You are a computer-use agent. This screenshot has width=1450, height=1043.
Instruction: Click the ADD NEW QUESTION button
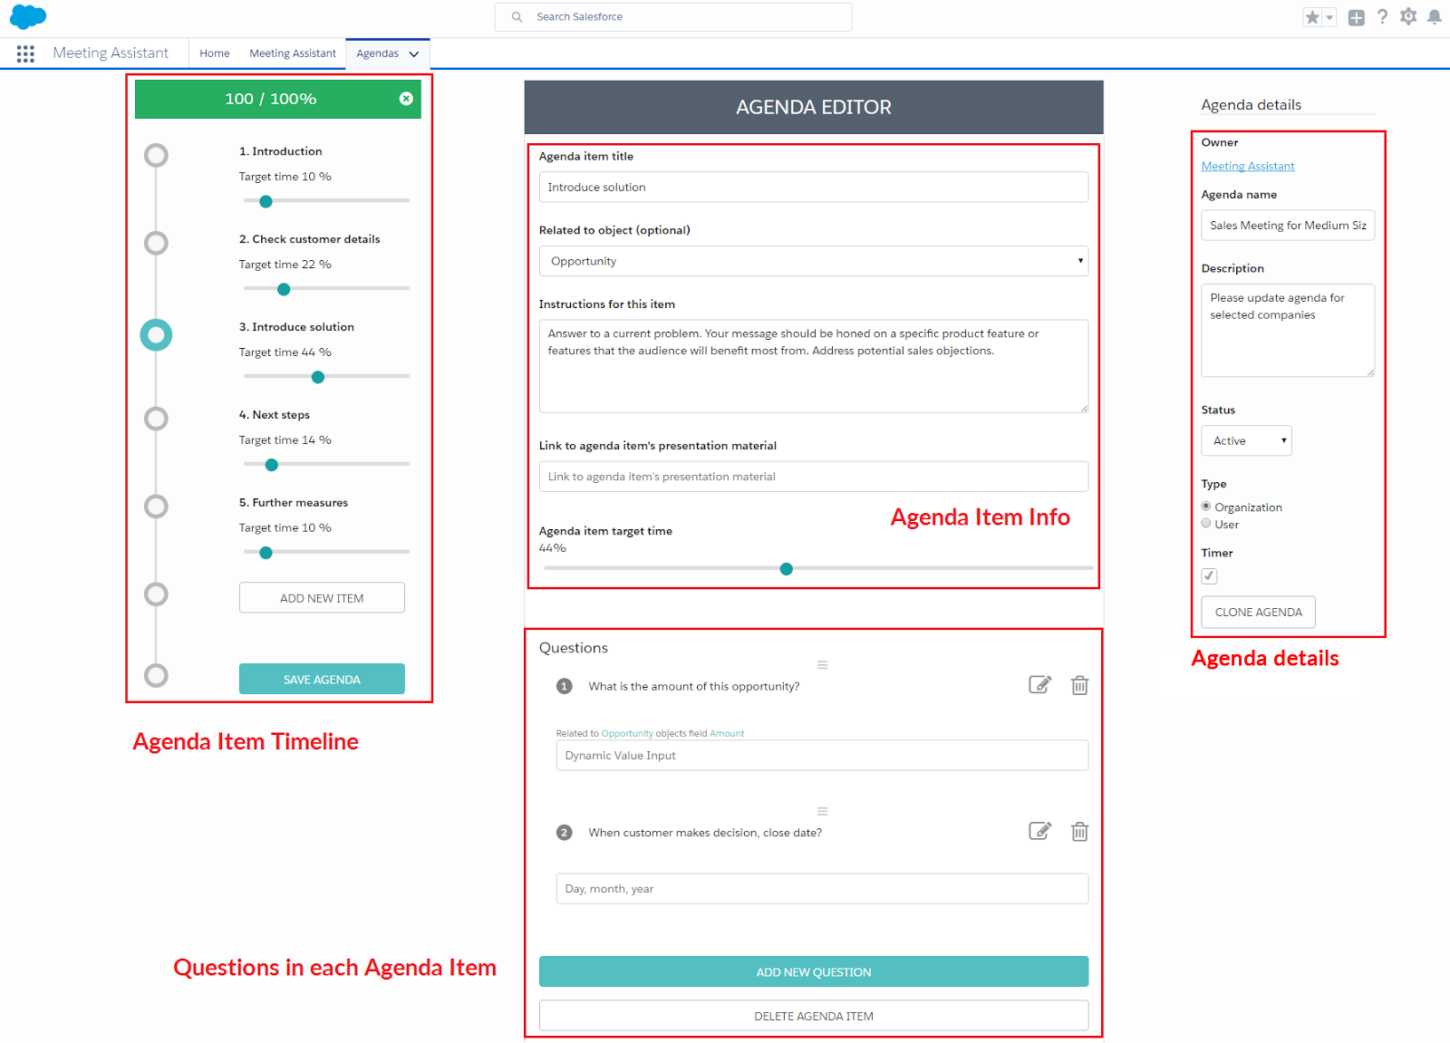[814, 971]
